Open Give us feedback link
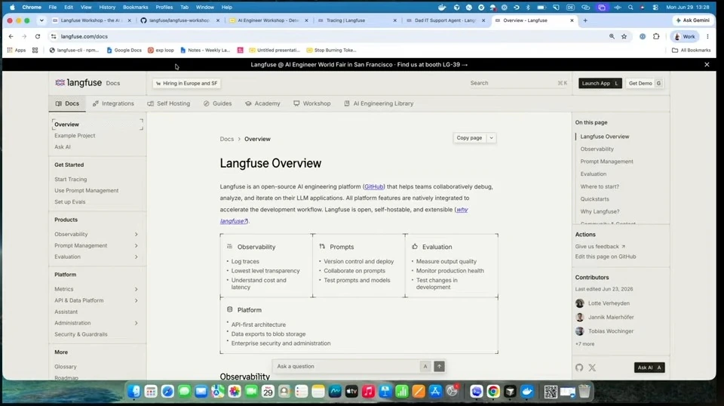The width and height of the screenshot is (724, 406). 600,247
